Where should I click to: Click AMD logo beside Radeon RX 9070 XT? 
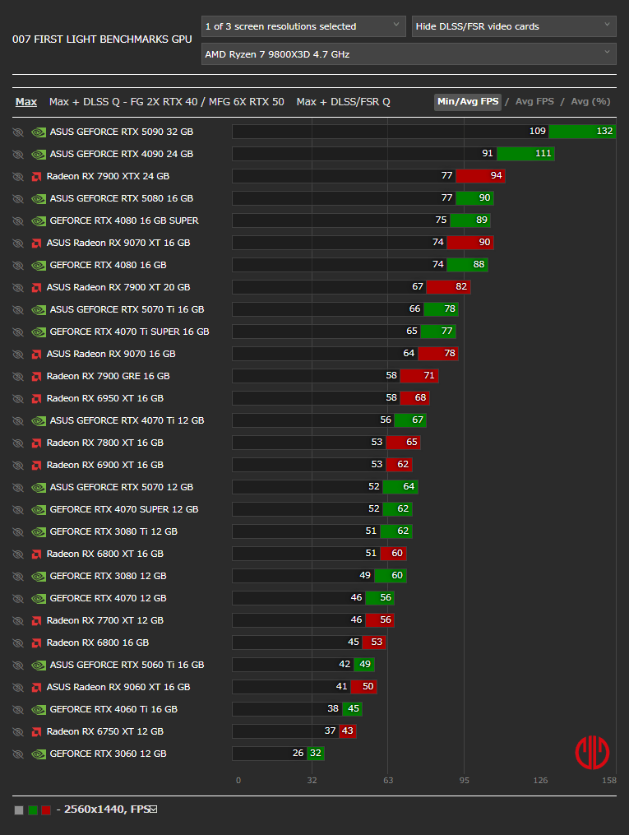[x=37, y=244]
